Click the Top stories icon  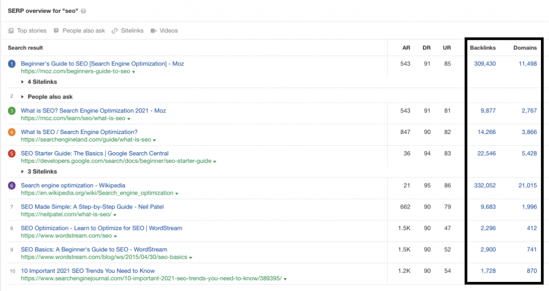click(x=11, y=31)
